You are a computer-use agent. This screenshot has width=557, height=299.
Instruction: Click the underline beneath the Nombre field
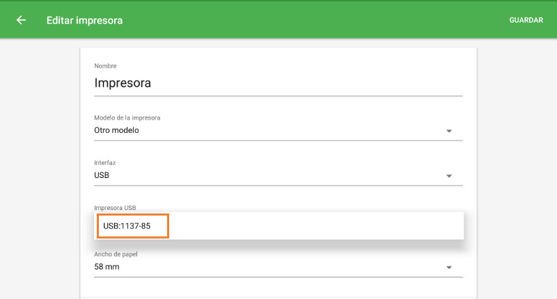tap(278, 95)
